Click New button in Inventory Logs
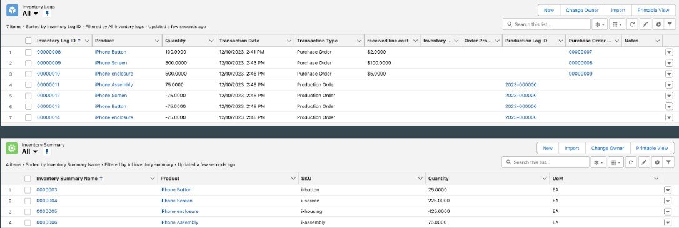Viewport: 679px width, 228px height. click(549, 11)
